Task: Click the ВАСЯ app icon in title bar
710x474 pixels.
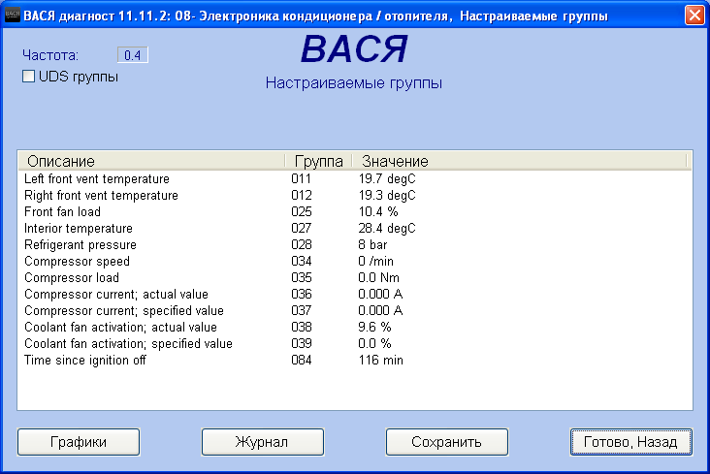Action: pos(13,16)
